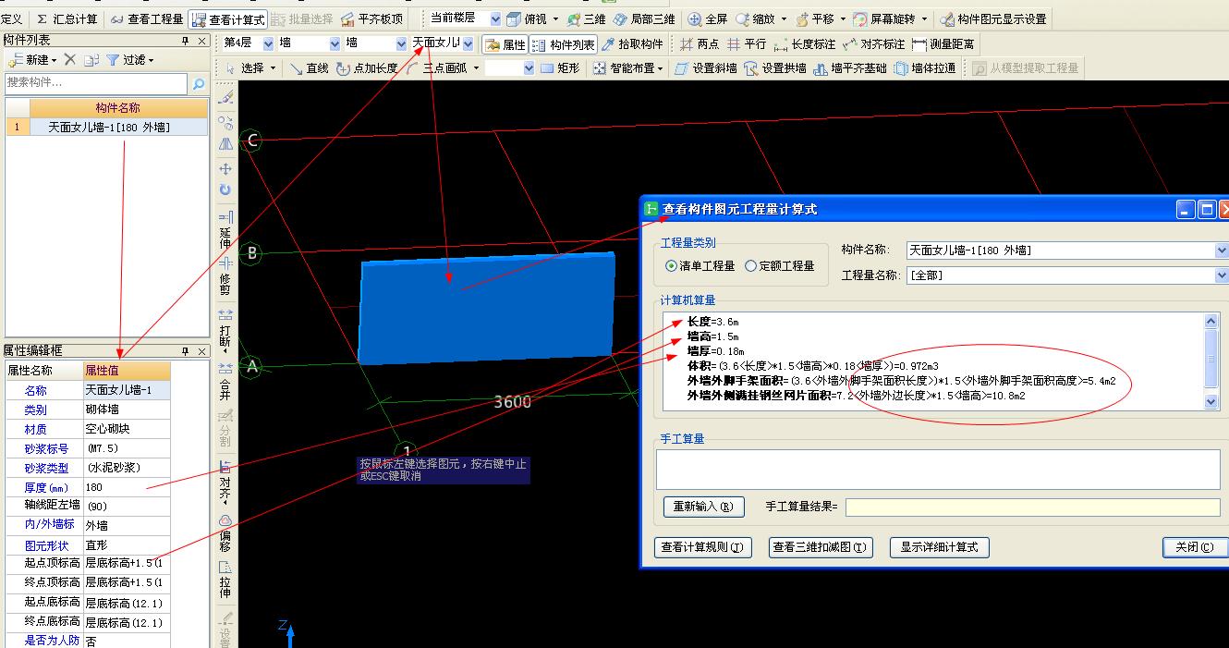The width and height of the screenshot is (1229, 648).
Task: Click the 材质 property value 空心砌块
Action: pos(127,429)
